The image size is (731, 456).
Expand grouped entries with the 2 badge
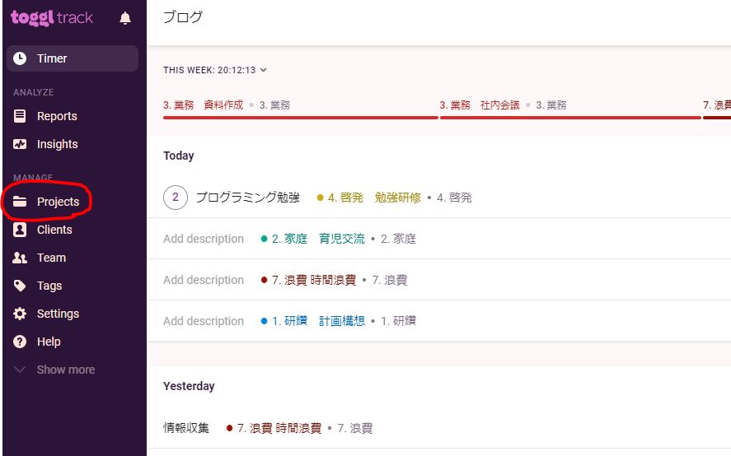[175, 198]
